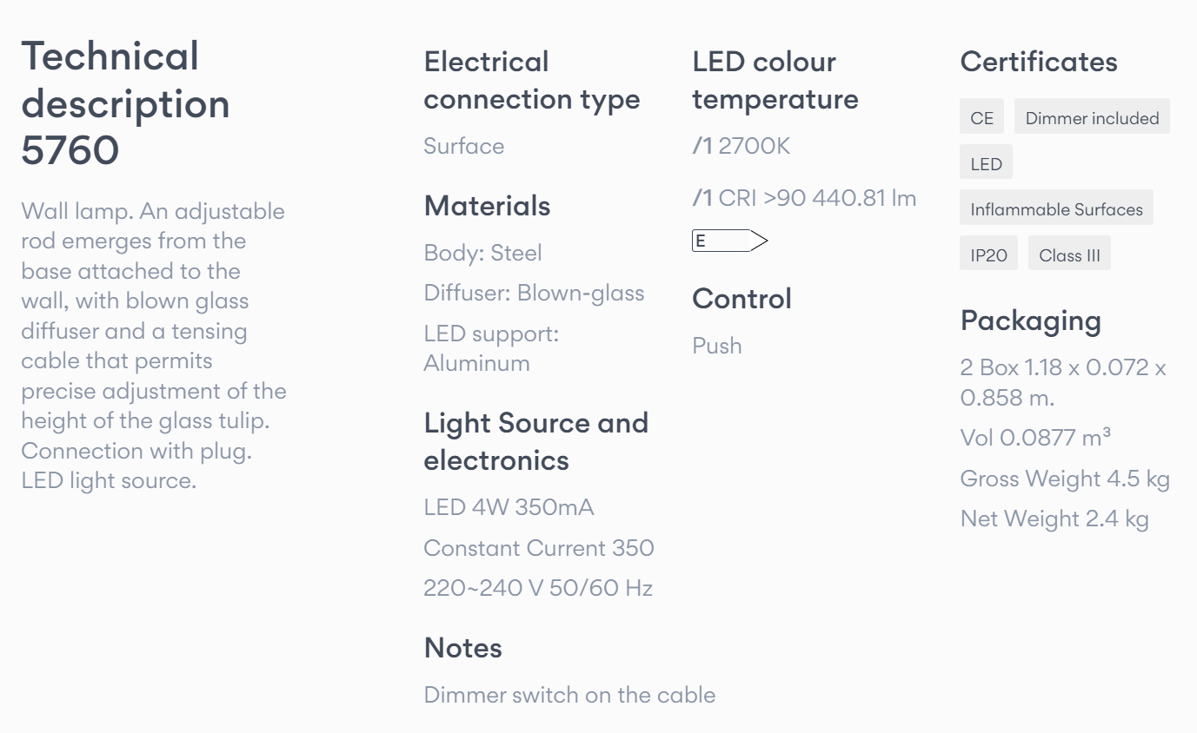
Task: Click the Packaging heading
Action: 1030,321
